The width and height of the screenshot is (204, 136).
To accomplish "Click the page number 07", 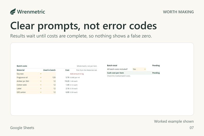I will [x=192, y=128].
